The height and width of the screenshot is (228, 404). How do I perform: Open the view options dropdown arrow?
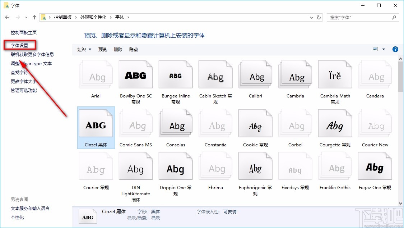(384, 49)
